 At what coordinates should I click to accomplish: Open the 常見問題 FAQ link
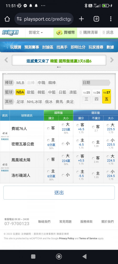65,221
